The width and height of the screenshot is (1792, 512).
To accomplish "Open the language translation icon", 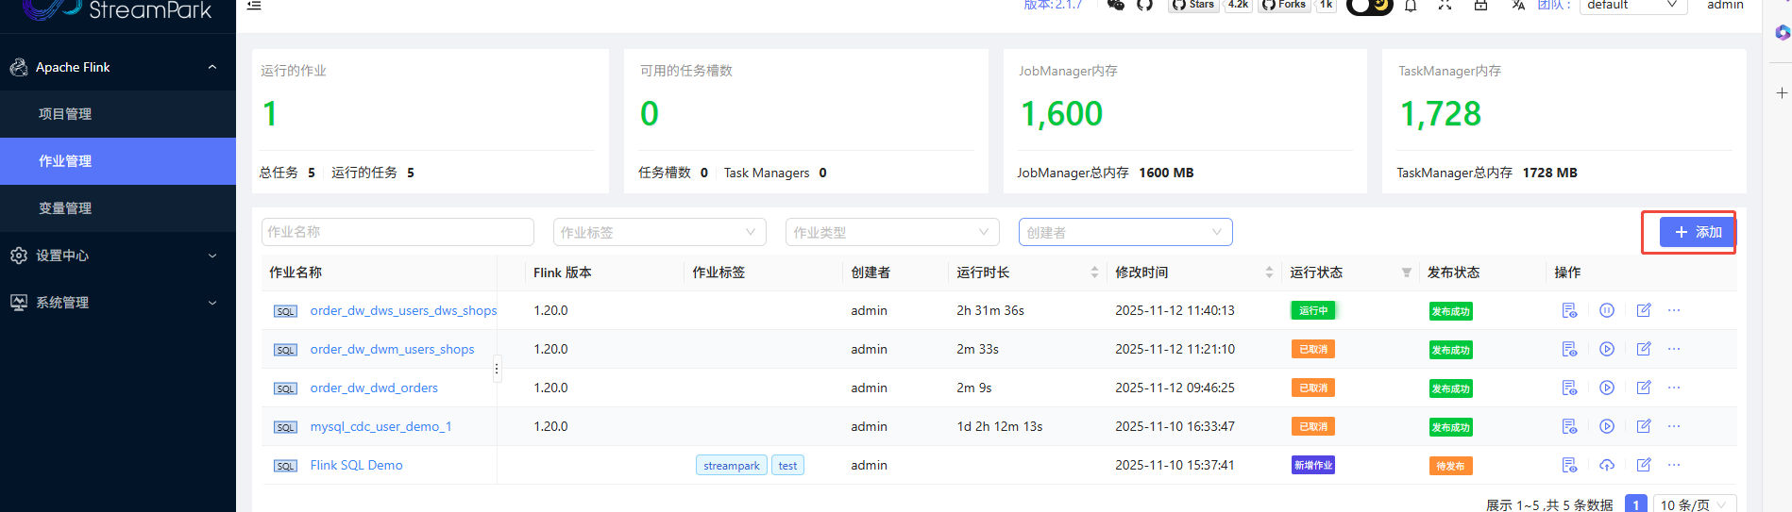I will click(1518, 5).
